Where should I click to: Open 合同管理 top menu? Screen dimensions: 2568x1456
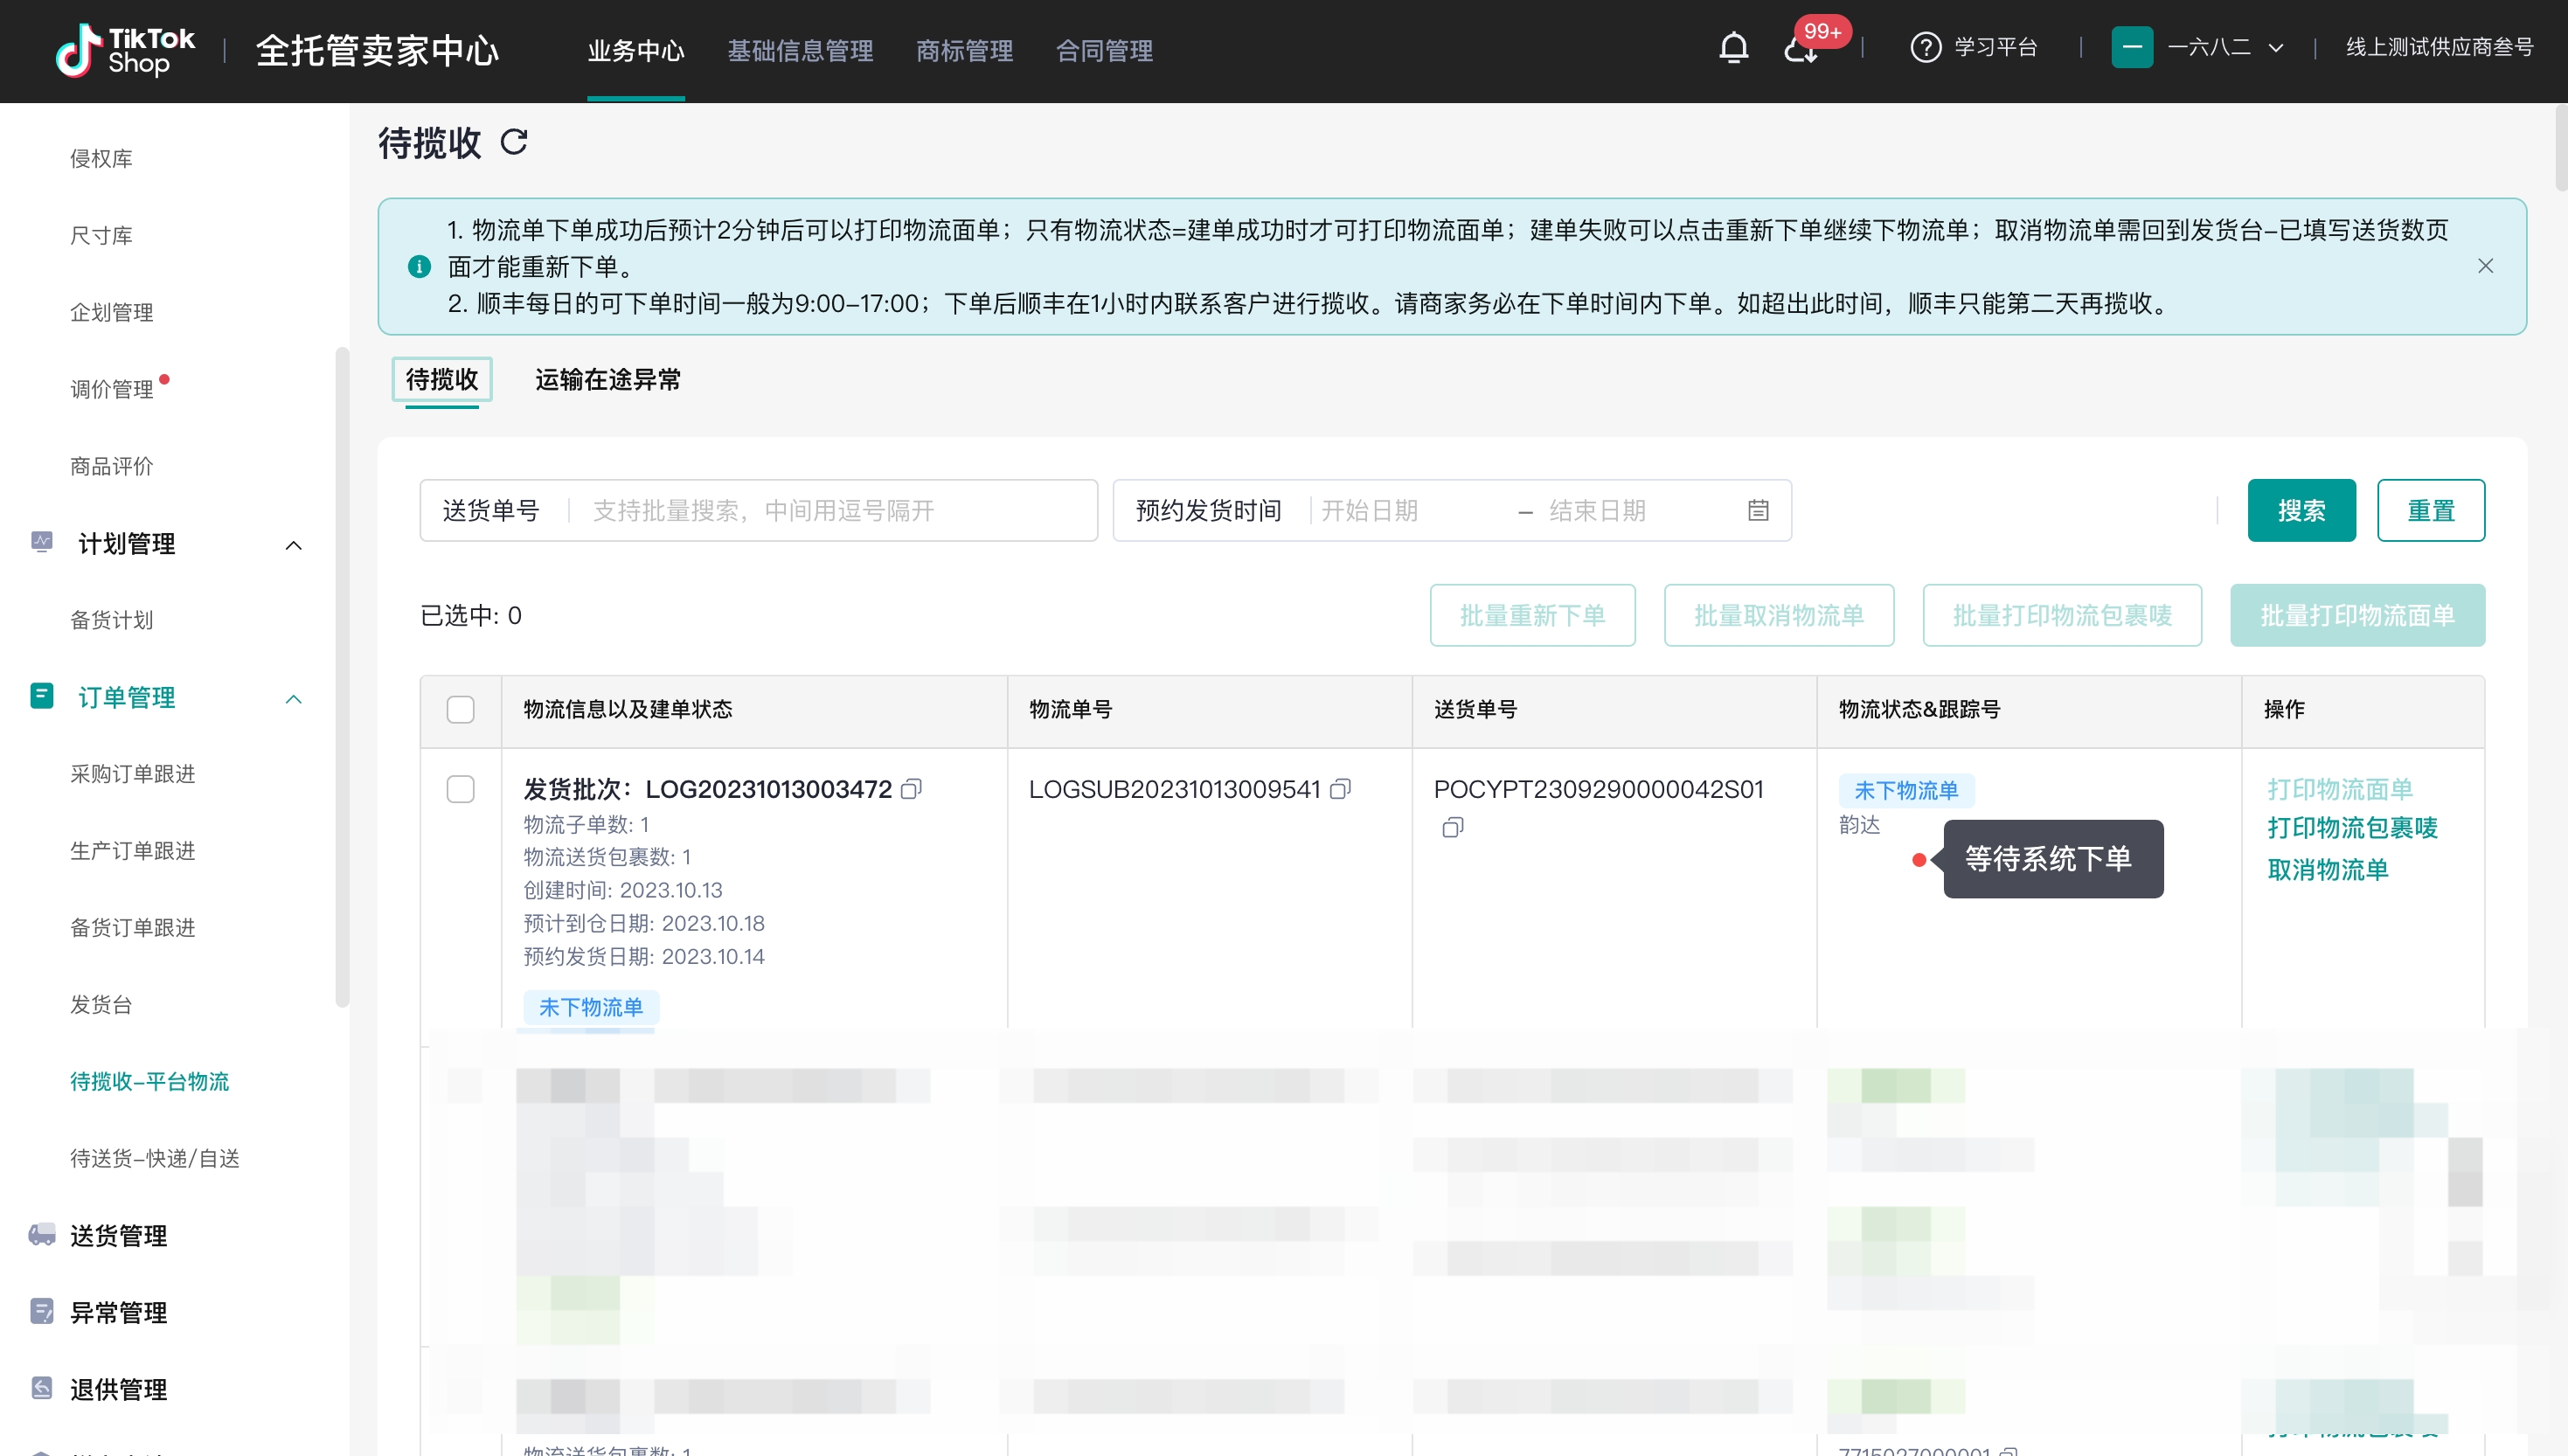[1104, 50]
